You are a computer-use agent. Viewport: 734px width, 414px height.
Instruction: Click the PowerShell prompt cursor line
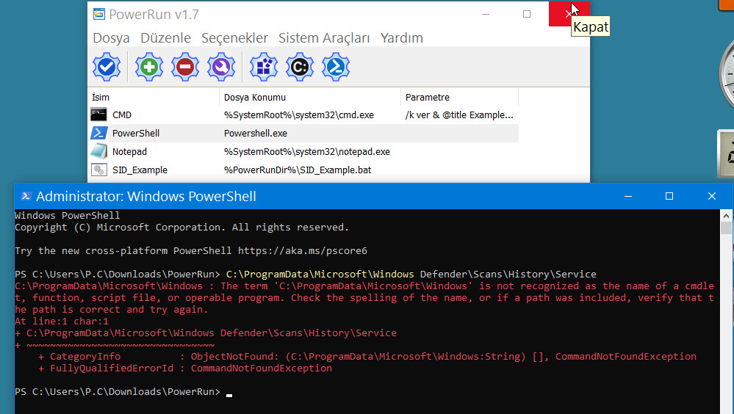tap(123, 391)
